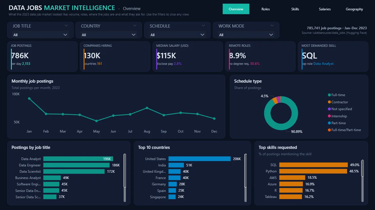This screenshot has width=375, height=210.
Task: Expand the Schedule 'All' dropdown
Action: (x=178, y=35)
